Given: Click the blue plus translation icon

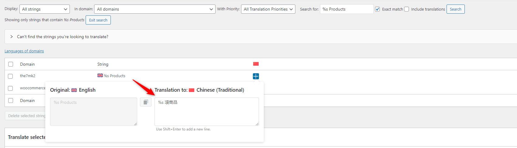Looking at the screenshot, I should click(x=256, y=76).
